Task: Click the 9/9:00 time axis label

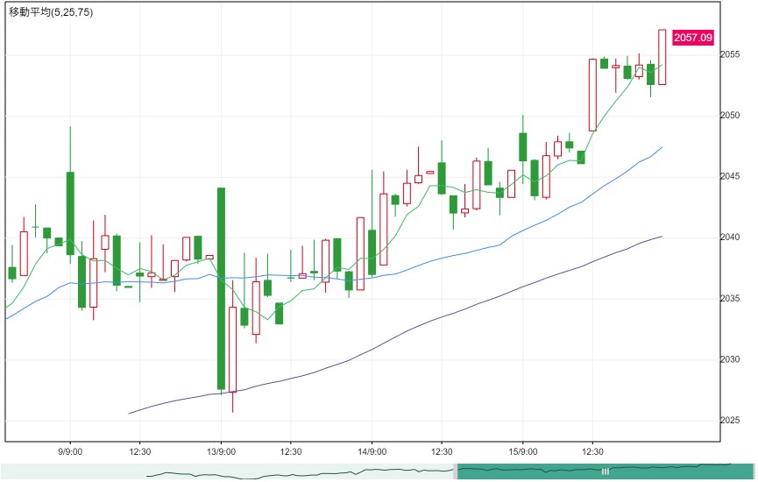Action: coord(70,451)
